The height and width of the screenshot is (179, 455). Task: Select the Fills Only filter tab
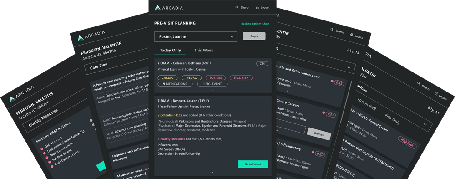pos(392,119)
